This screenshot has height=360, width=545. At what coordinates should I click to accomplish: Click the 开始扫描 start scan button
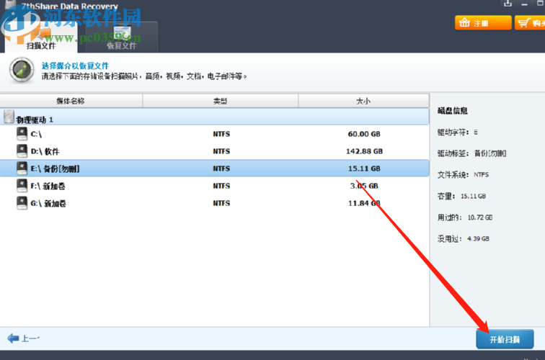click(505, 339)
